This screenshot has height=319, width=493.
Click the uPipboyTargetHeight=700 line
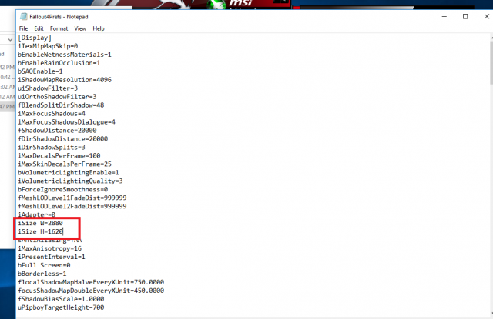[x=61, y=307]
